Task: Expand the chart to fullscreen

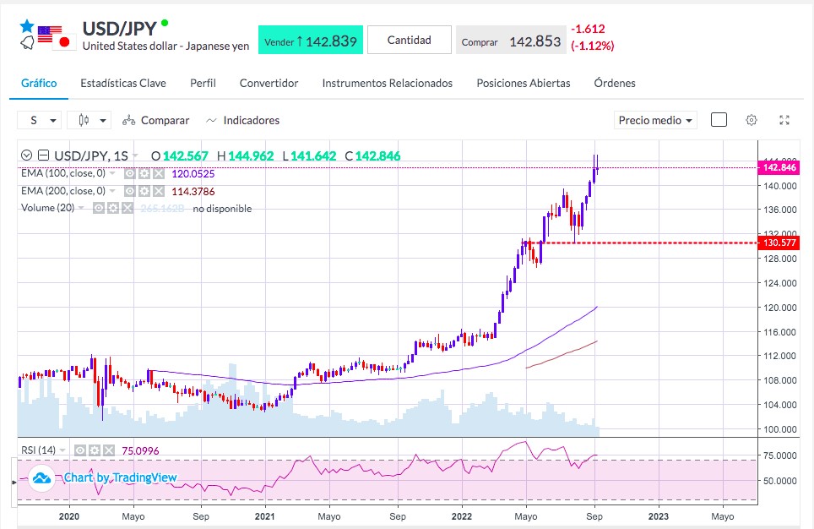Action: [784, 121]
